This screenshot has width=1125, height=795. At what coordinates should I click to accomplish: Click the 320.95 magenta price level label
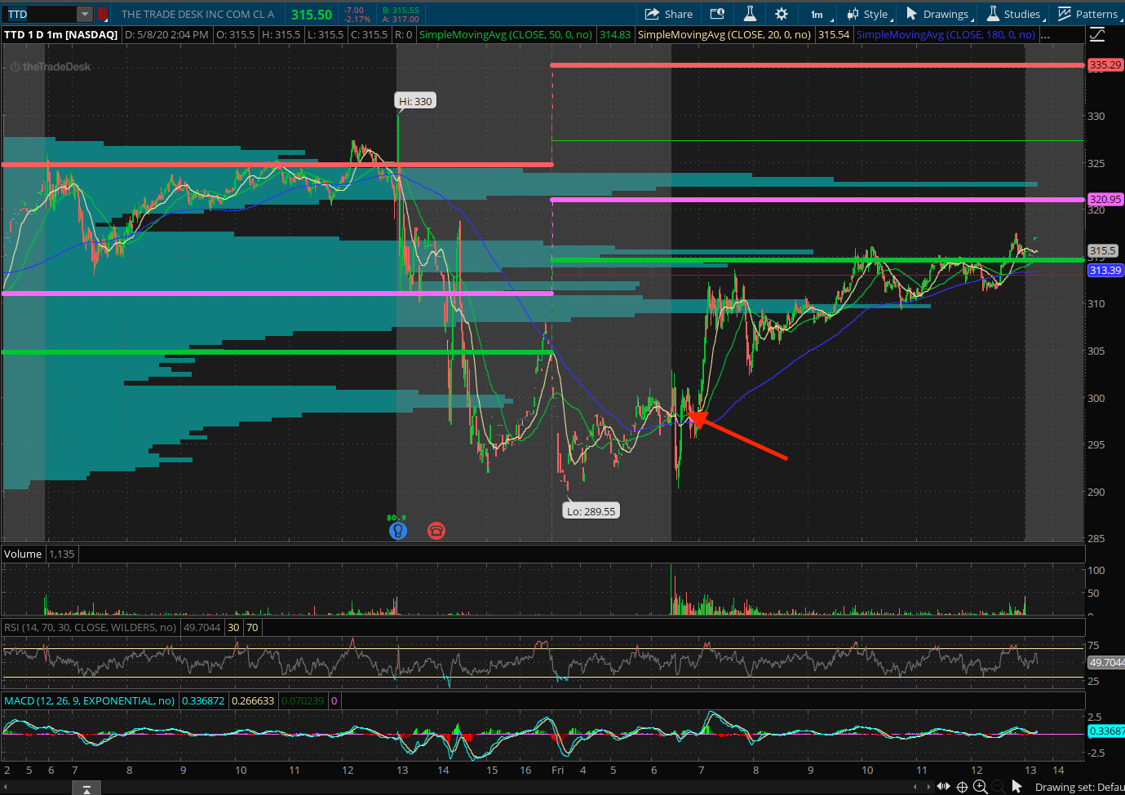[x=1105, y=199]
